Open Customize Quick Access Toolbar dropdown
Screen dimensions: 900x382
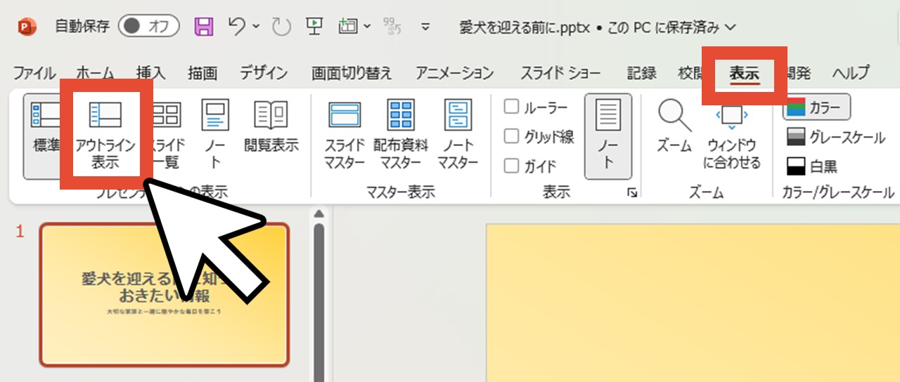425,27
